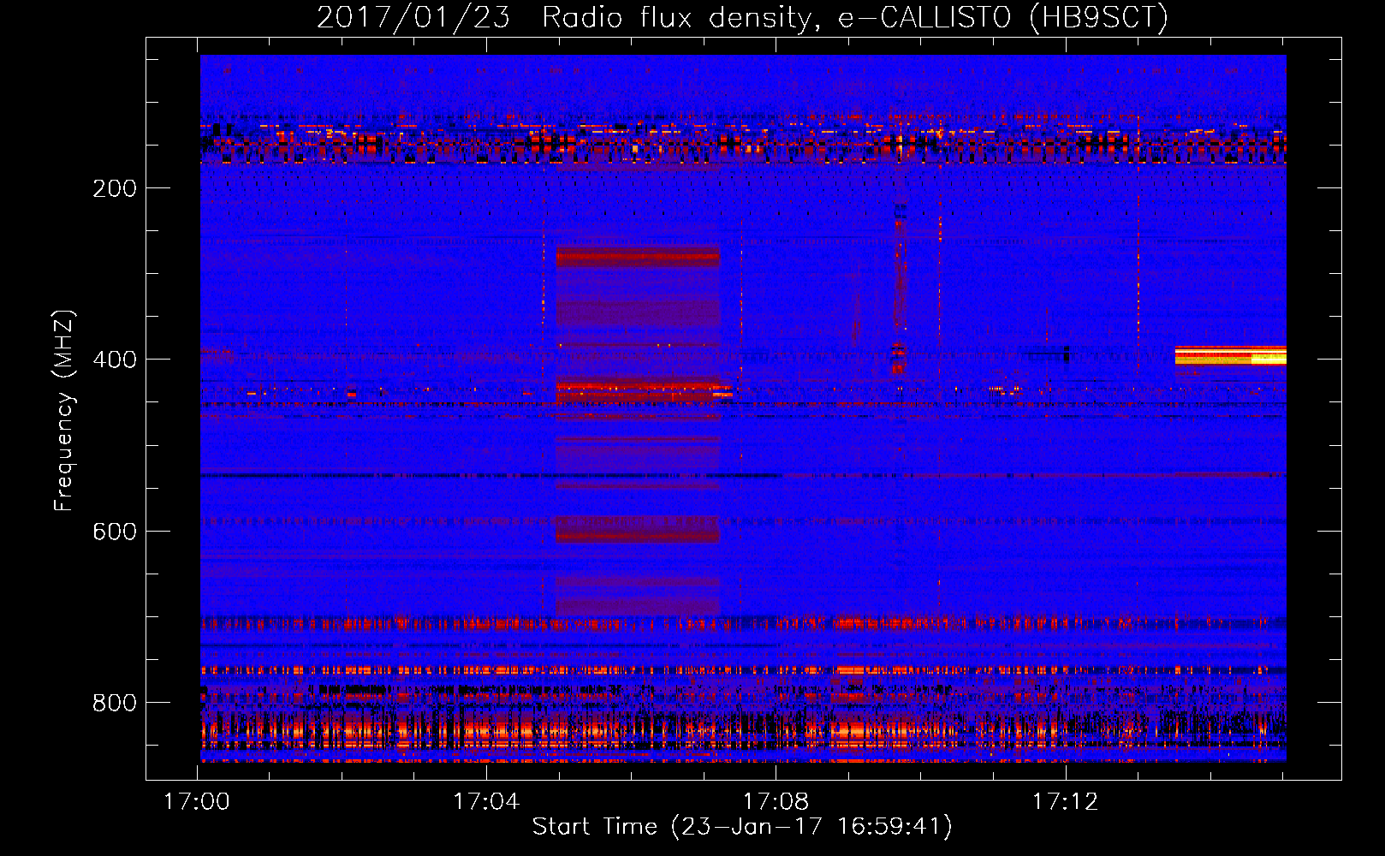Click the bright yellow burst near 400 MHz

click(1230, 356)
